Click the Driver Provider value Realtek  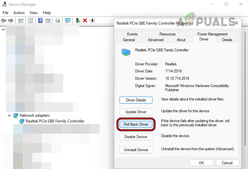point(171,64)
